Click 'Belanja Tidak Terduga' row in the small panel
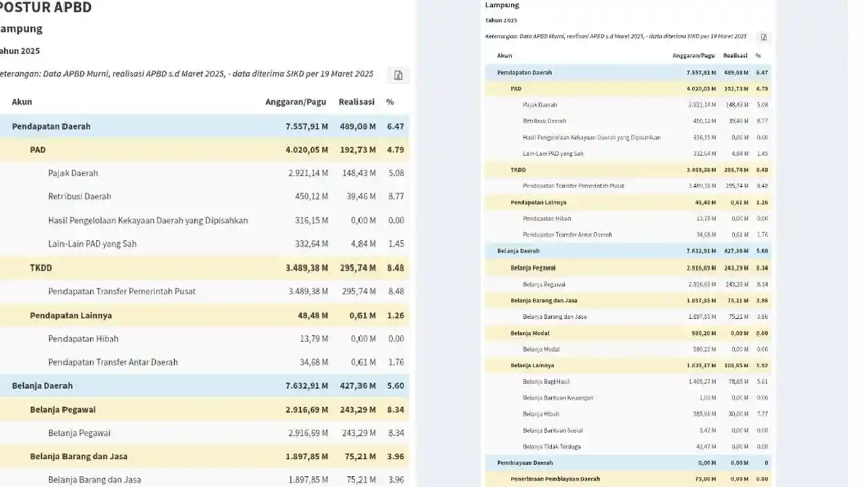 626,447
